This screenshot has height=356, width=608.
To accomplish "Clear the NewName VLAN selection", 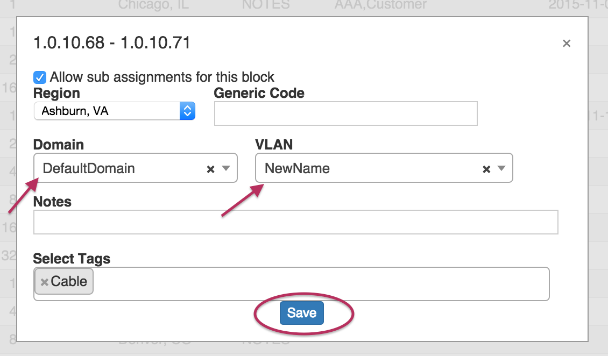I will (486, 169).
